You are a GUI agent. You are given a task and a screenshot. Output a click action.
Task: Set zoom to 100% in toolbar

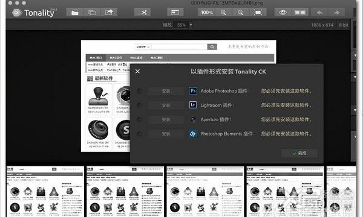coord(206,13)
